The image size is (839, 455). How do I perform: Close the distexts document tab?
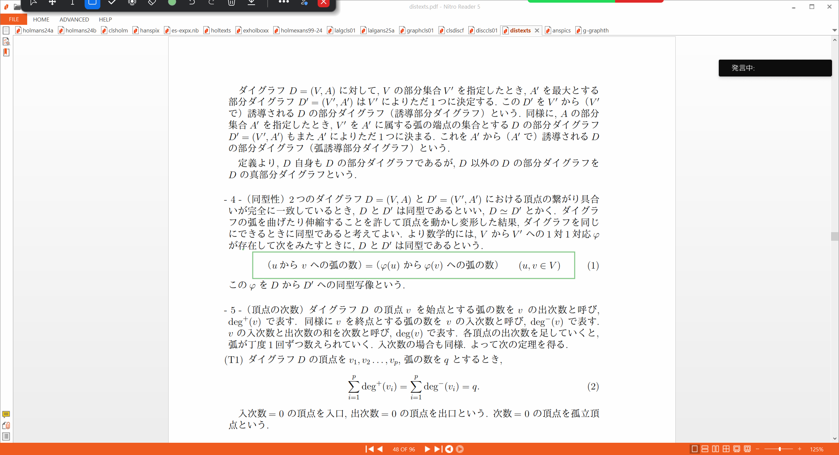537,30
